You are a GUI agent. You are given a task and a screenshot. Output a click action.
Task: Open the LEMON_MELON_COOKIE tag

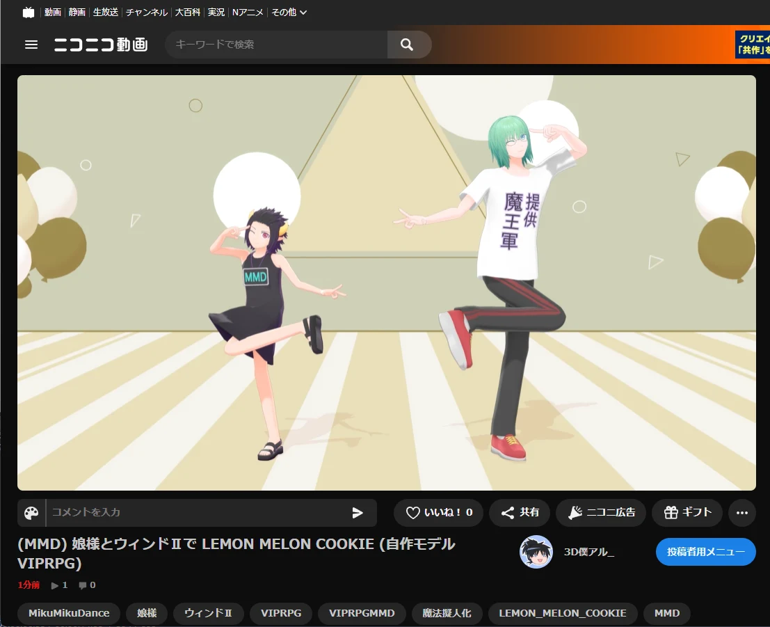tap(563, 613)
